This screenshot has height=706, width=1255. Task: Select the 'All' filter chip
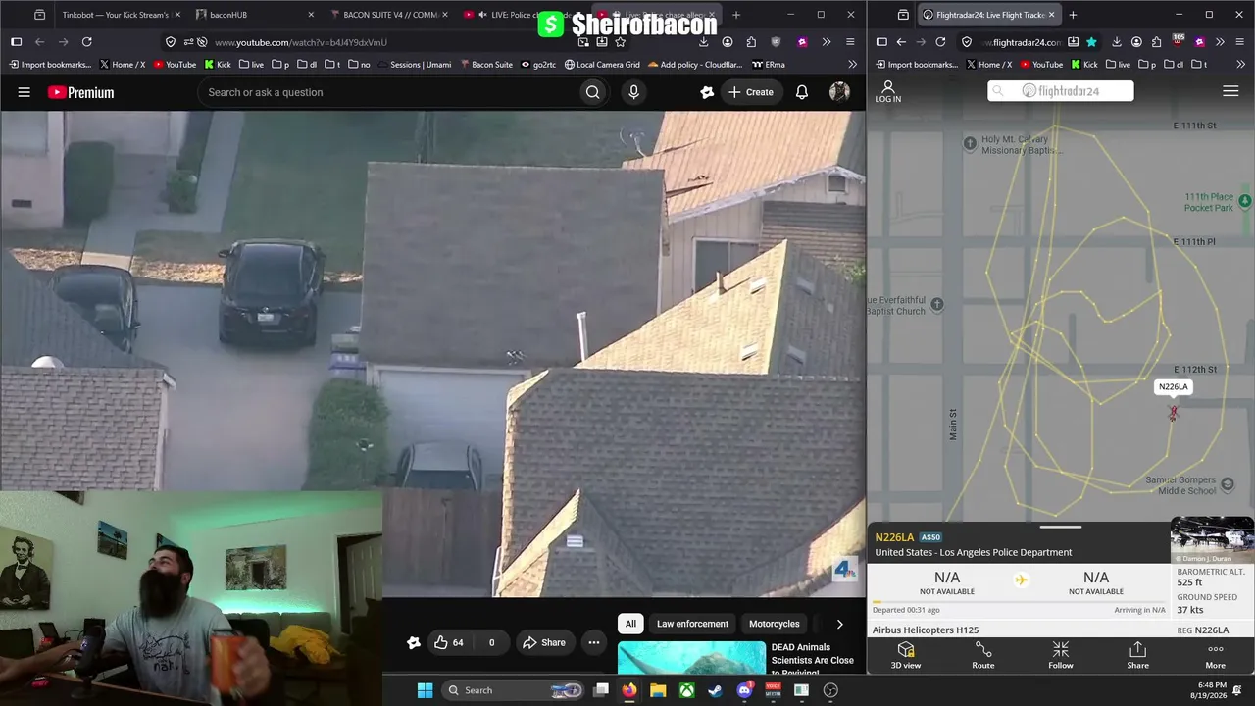point(630,624)
